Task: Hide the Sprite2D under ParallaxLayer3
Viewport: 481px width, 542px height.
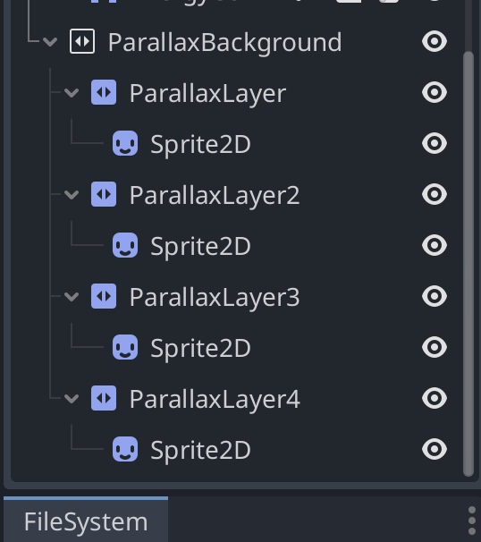Action: coord(435,347)
